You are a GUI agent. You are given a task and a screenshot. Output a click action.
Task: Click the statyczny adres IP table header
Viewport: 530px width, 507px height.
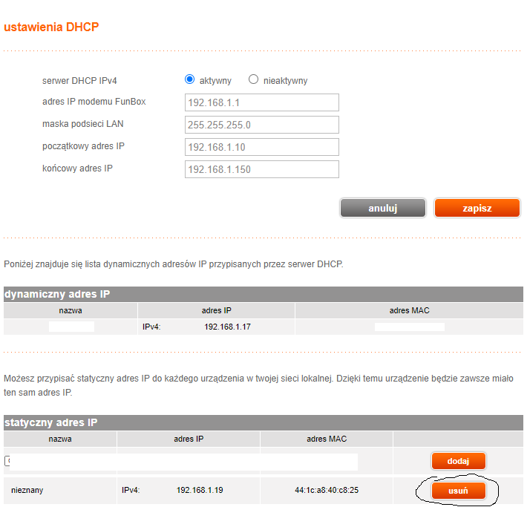point(51,422)
